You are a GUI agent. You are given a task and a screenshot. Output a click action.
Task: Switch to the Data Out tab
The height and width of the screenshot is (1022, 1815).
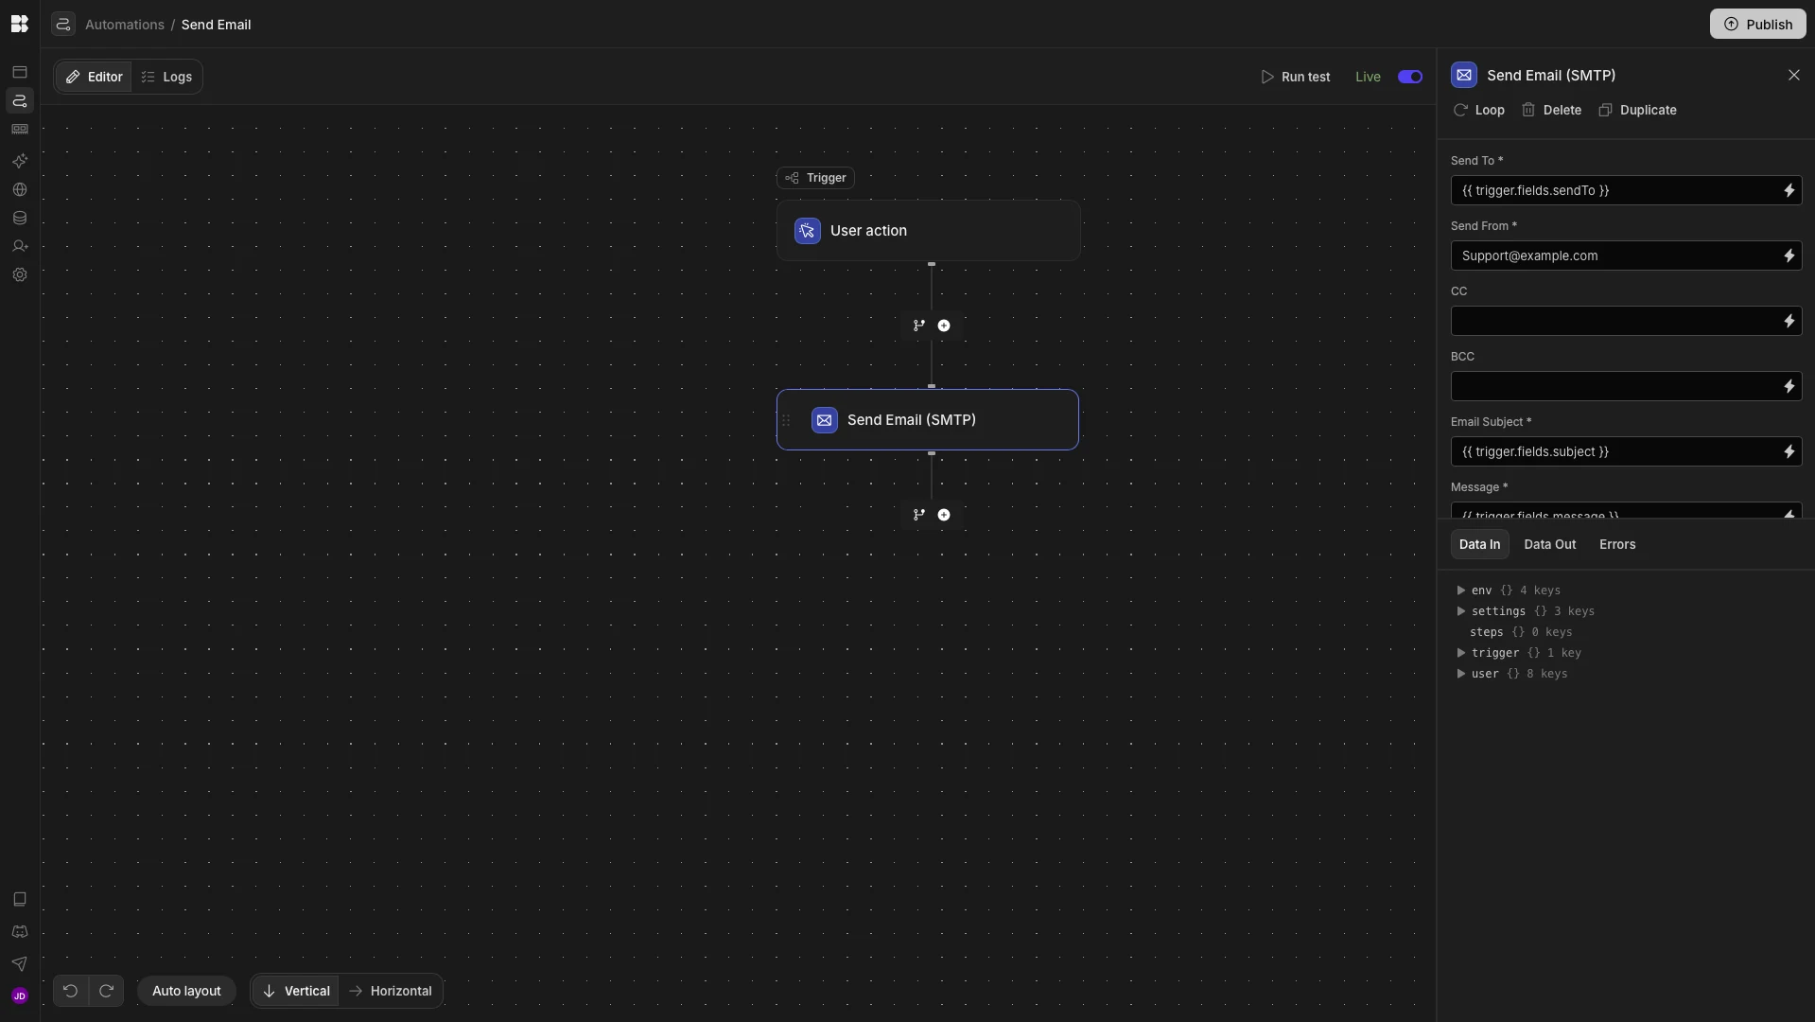point(1549,544)
